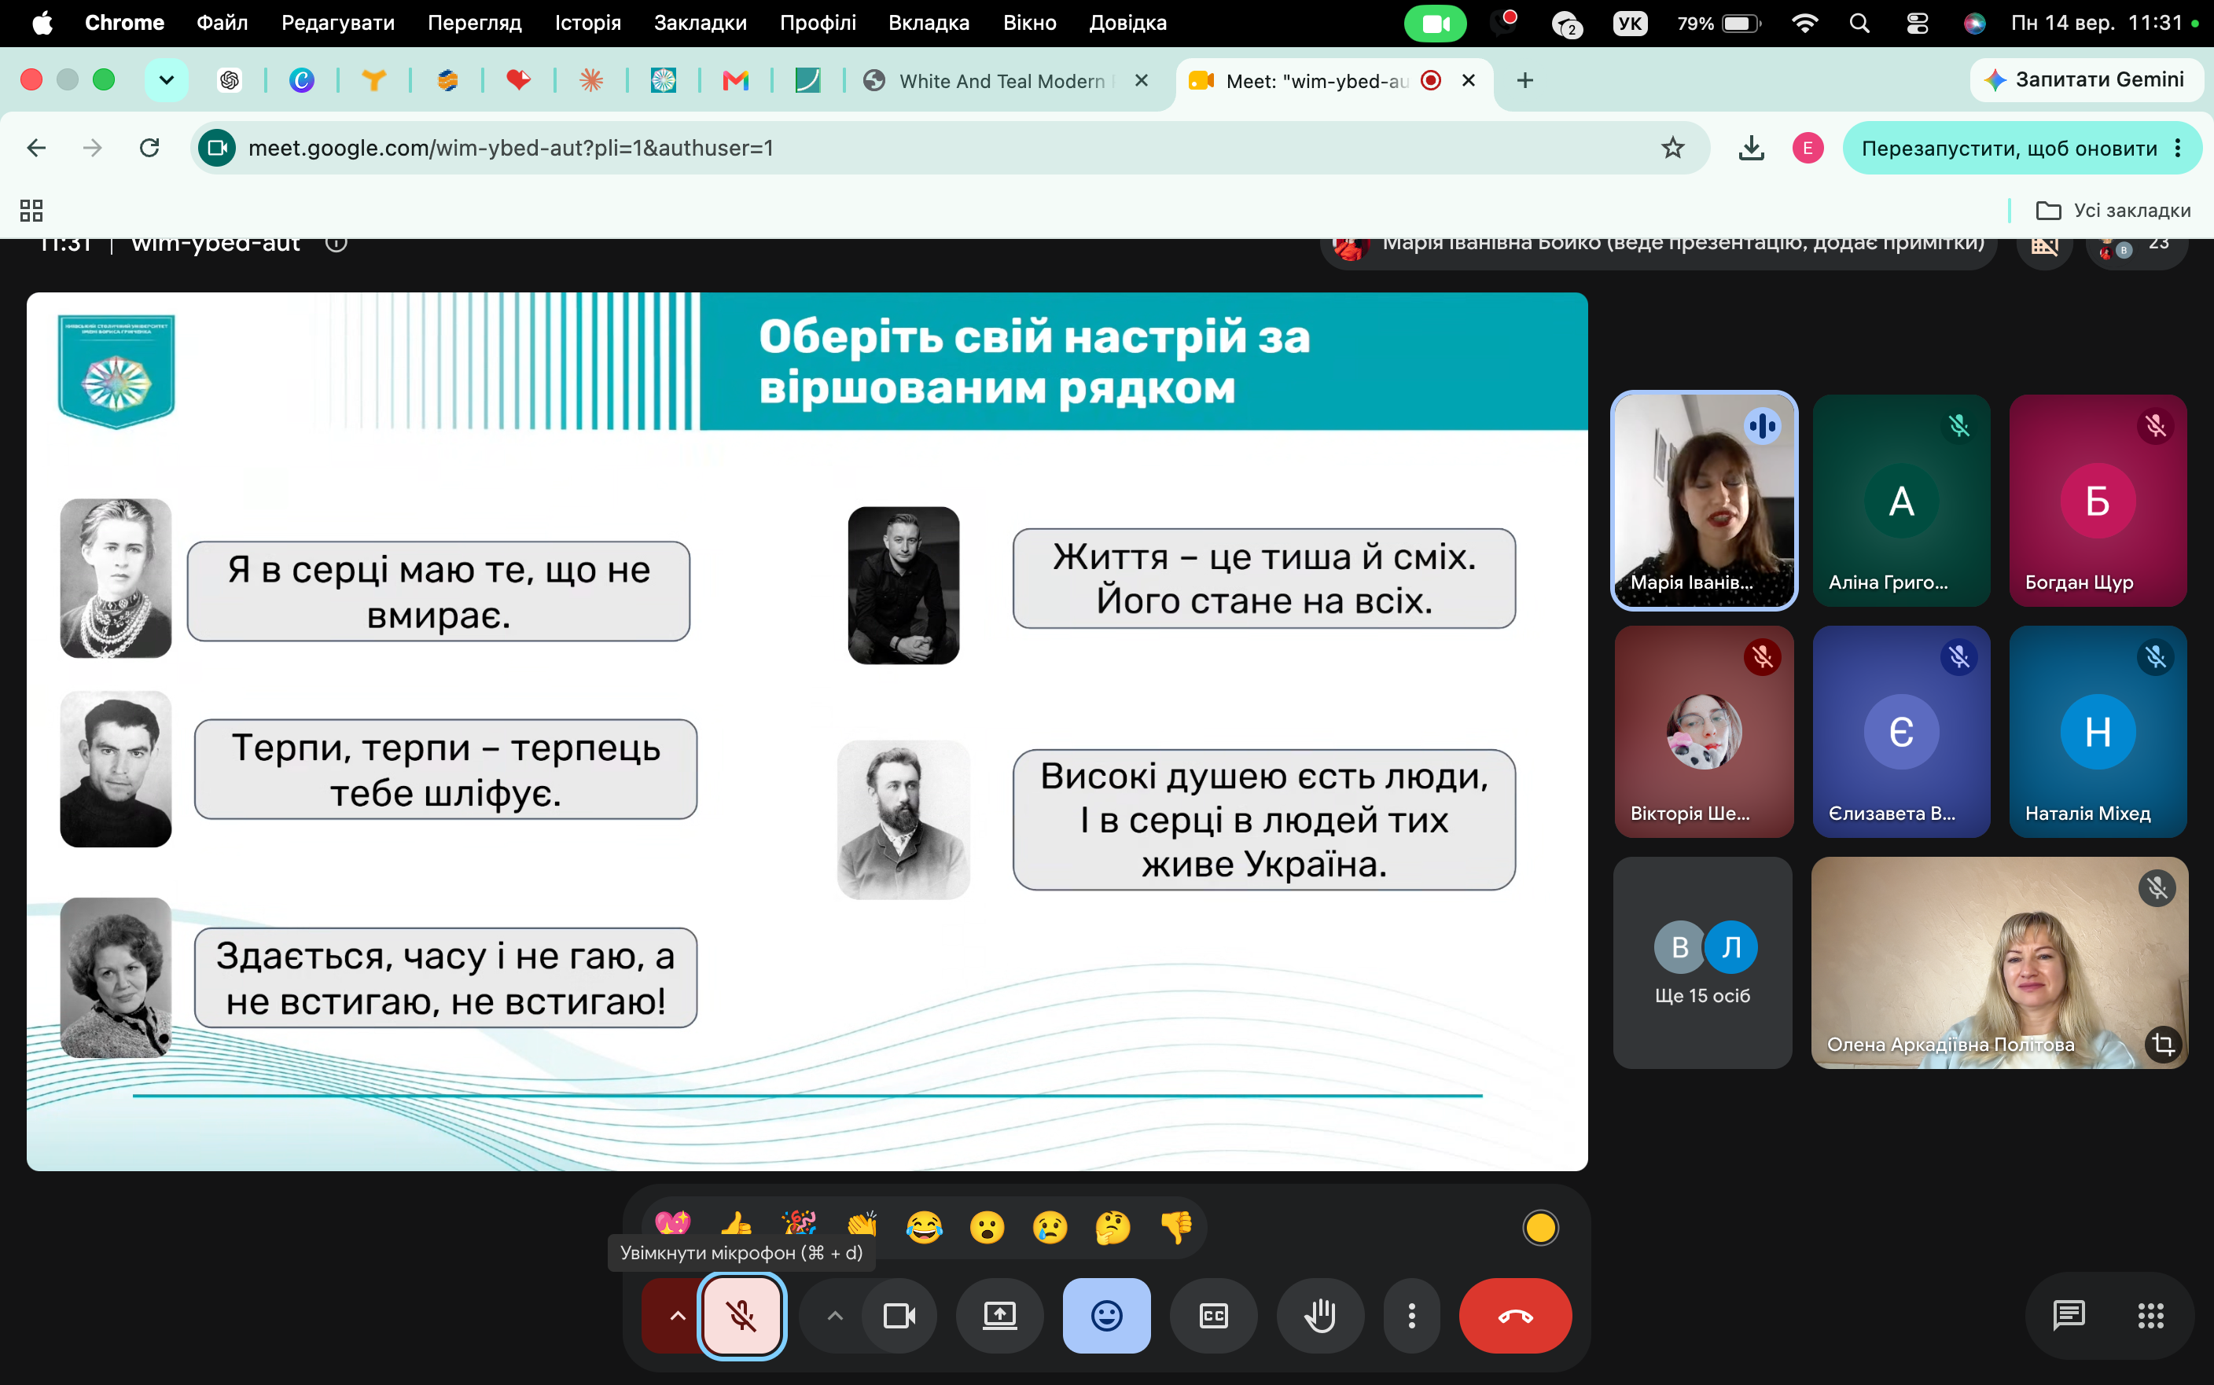
Task: Turn on camera in Meet controls
Action: pos(899,1317)
